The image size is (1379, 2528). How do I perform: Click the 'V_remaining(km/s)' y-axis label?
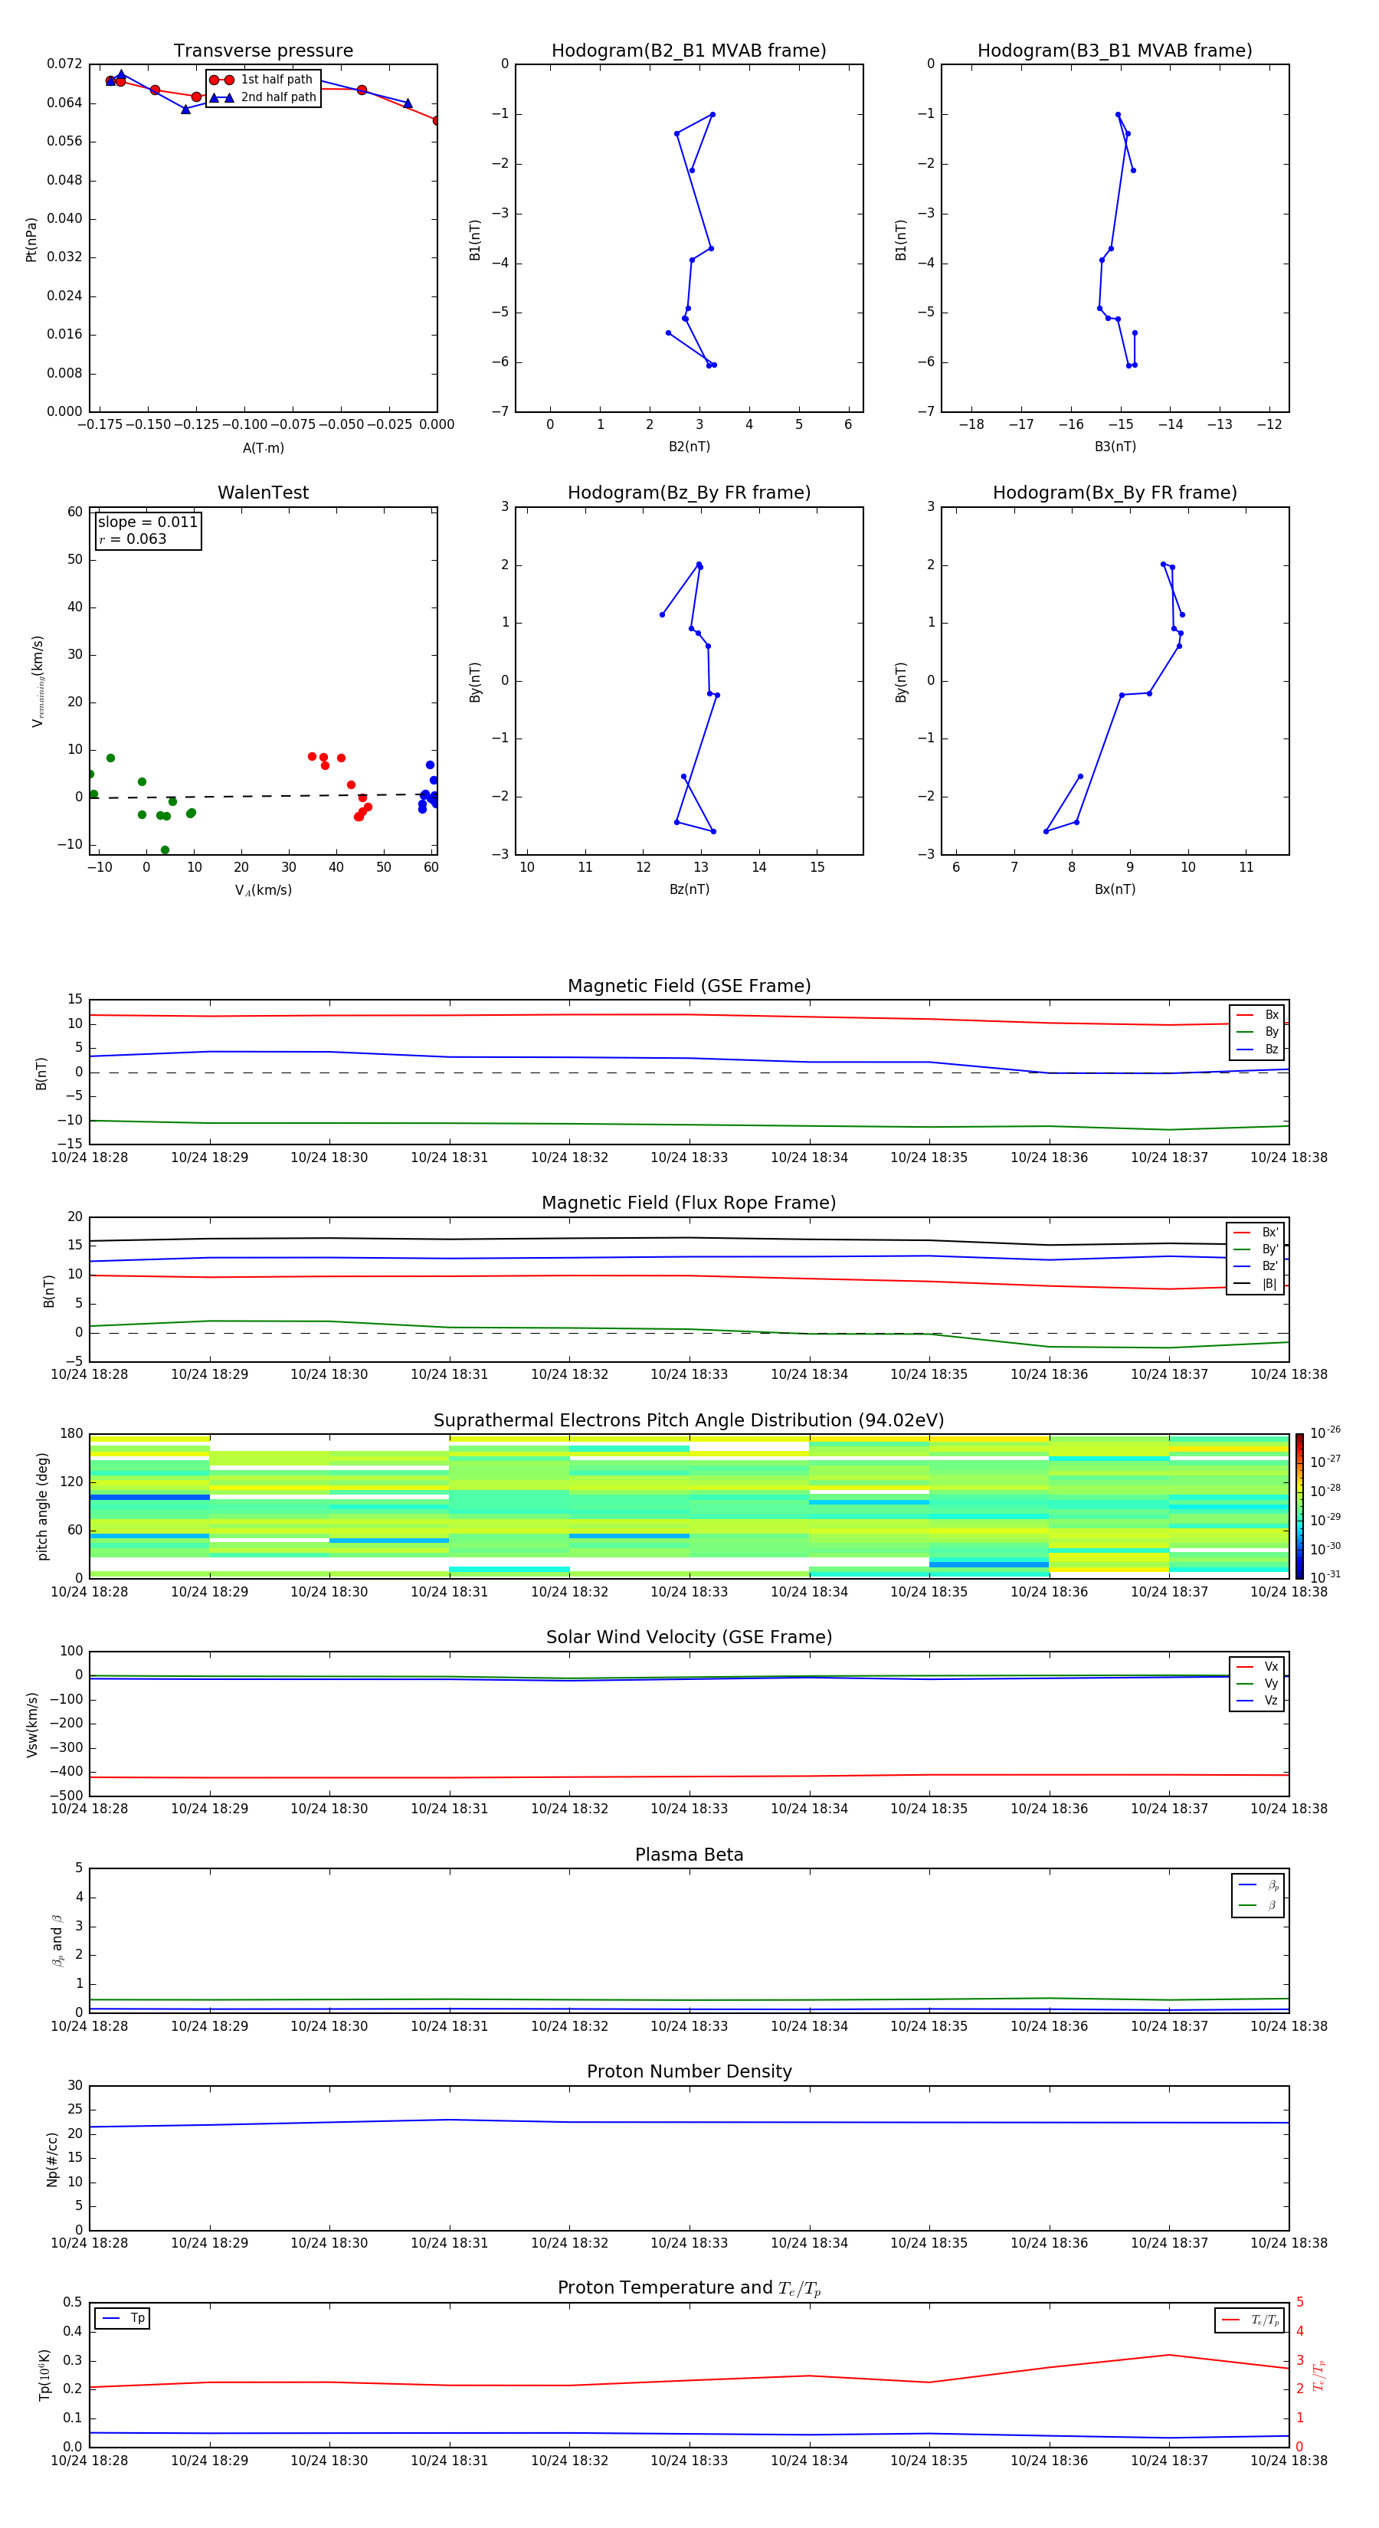click(38, 681)
